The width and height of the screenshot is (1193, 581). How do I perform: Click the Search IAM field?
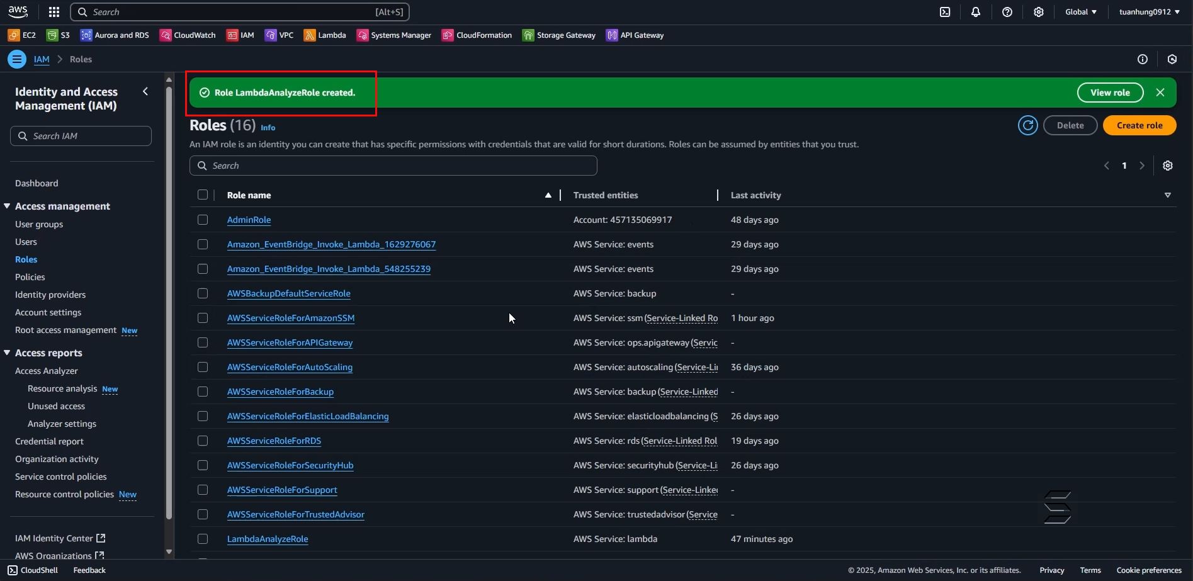(x=81, y=136)
